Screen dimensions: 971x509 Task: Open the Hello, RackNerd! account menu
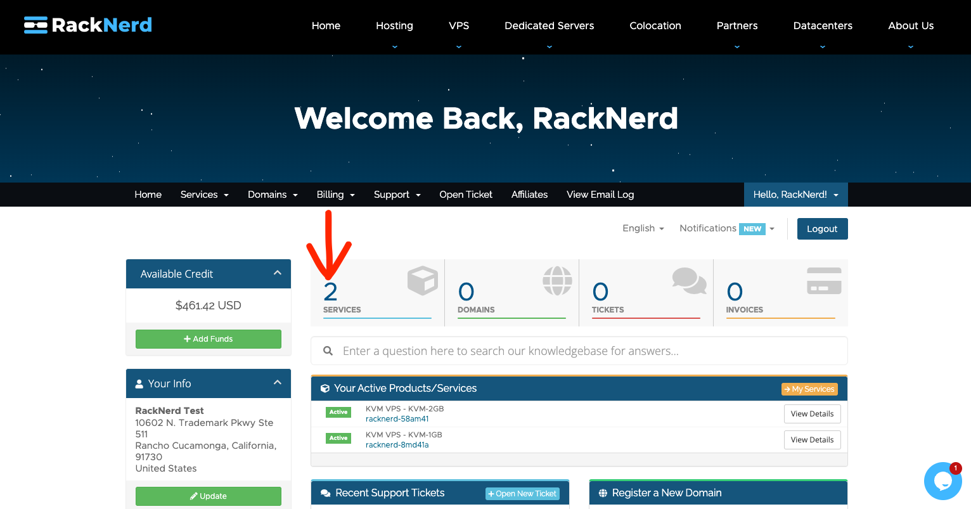click(796, 195)
